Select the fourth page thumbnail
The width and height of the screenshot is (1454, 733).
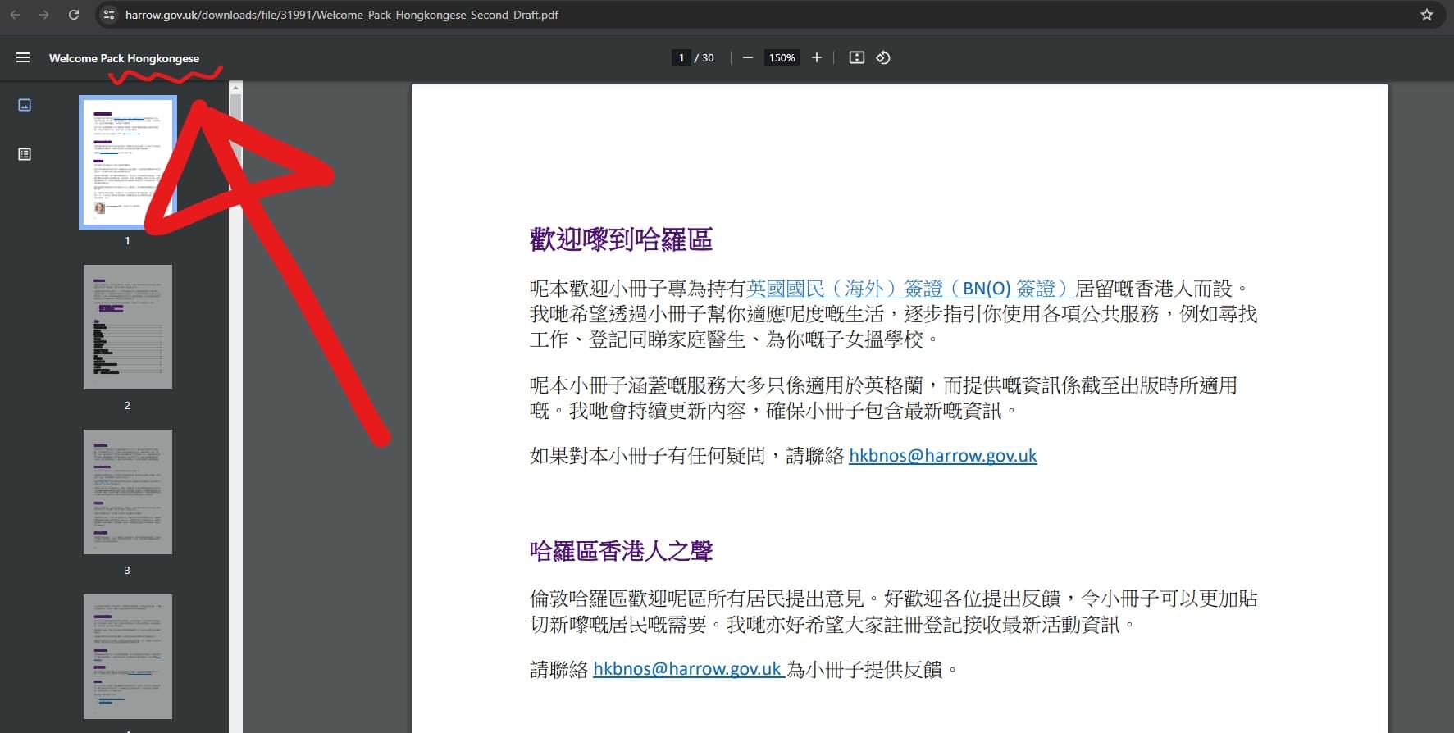click(127, 657)
